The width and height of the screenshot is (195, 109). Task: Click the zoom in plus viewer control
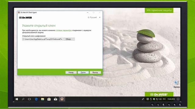tap(175, 105)
